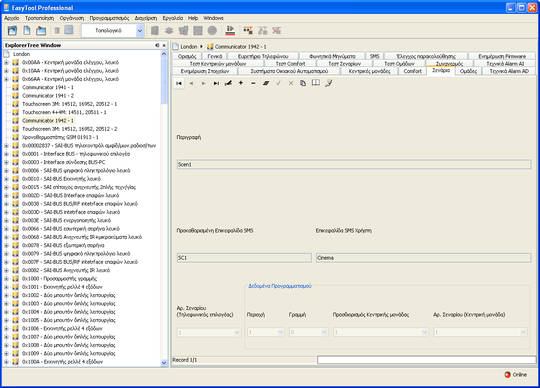
Task: Go to last record navigation button
Action: click(x=216, y=83)
